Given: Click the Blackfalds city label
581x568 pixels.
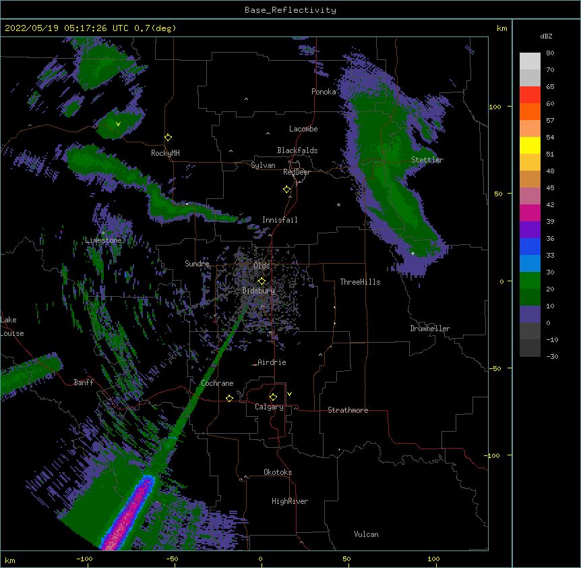Looking at the screenshot, I should pyautogui.click(x=297, y=150).
